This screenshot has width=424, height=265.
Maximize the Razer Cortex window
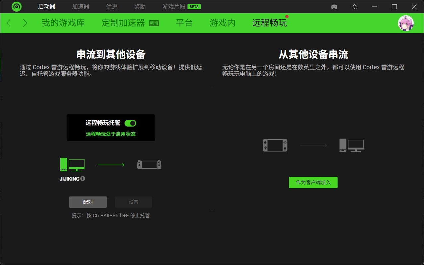tap(394, 7)
